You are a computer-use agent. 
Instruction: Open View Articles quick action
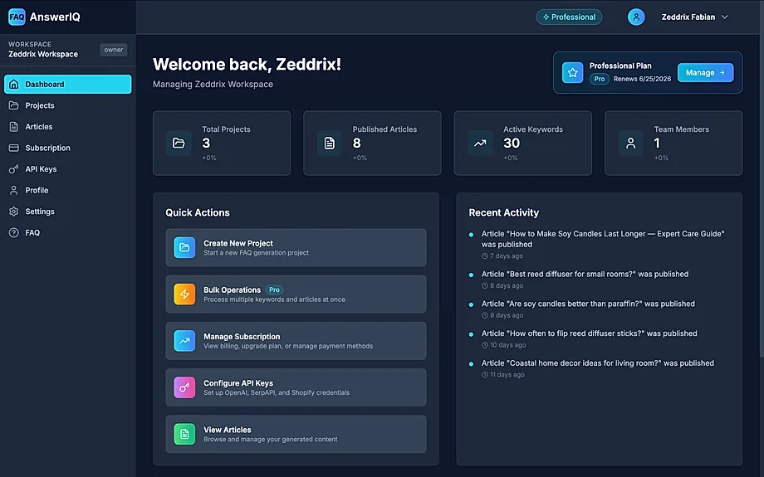[x=296, y=434]
